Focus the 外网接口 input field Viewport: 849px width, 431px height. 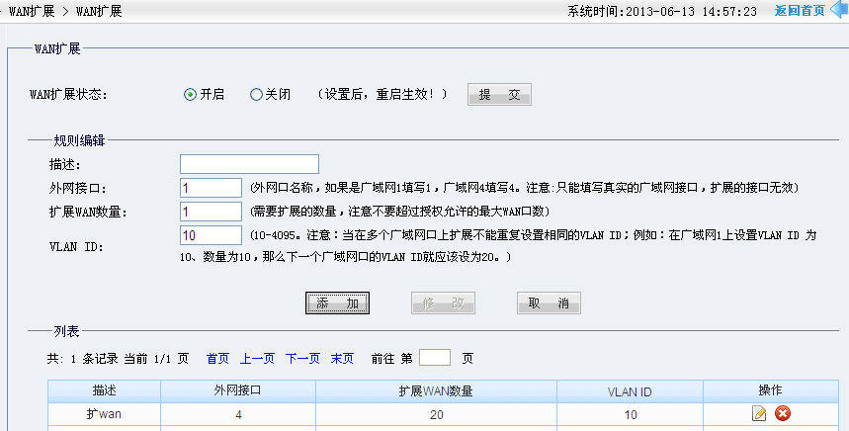click(x=211, y=188)
